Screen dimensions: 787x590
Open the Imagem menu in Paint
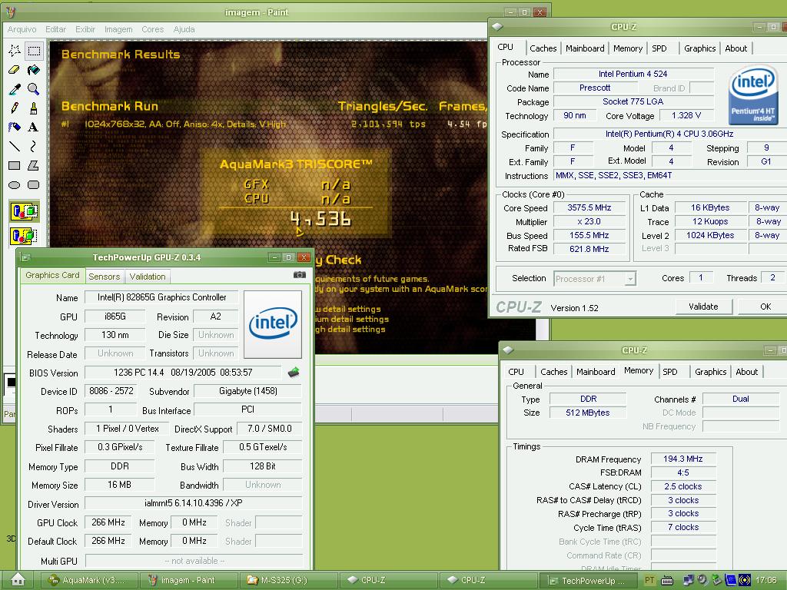click(118, 29)
